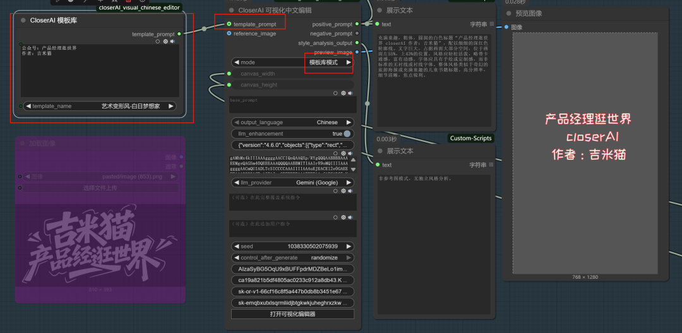Viewport: 682px width, 333px height.
Task: Increase seed value with its right arrow
Action: click(349, 246)
